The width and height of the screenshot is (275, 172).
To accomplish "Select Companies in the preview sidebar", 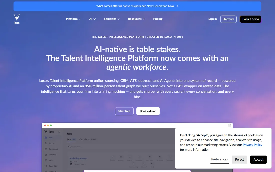I will (x=53, y=149).
